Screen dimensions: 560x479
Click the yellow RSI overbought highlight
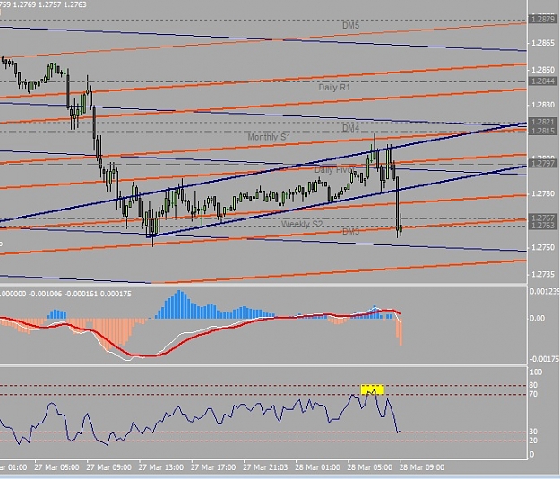tap(373, 389)
